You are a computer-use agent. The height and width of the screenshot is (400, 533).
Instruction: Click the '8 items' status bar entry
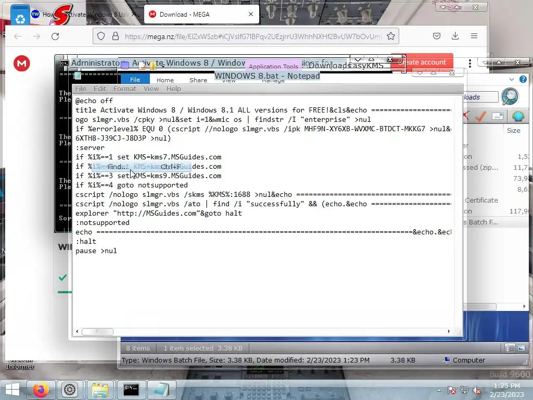pyautogui.click(x=137, y=348)
